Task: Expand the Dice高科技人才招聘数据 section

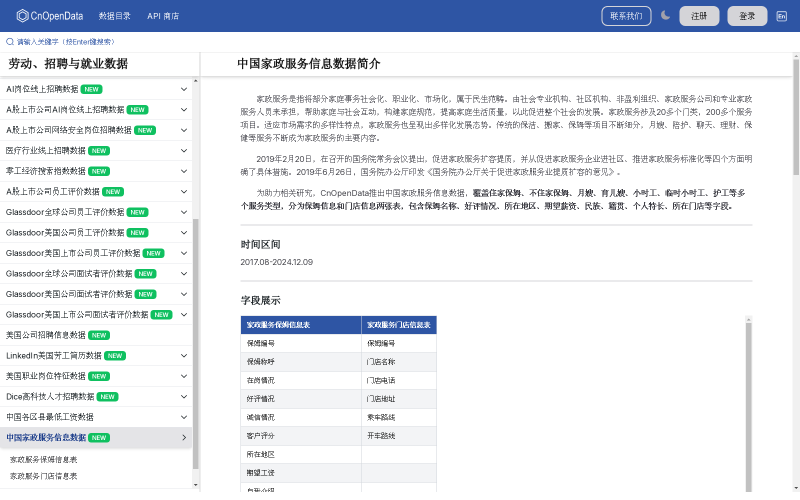Action: tap(183, 396)
